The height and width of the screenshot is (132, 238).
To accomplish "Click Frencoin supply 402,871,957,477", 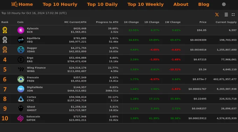I will [225, 79].
